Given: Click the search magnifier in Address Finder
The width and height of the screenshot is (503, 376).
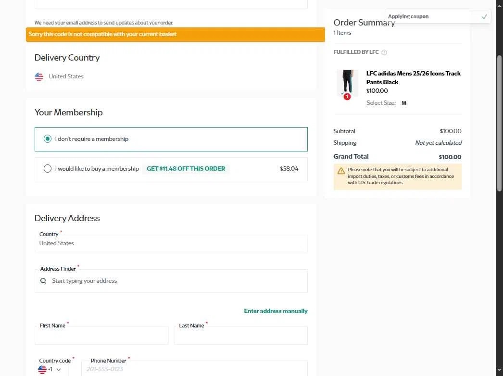Looking at the screenshot, I should [43, 281].
